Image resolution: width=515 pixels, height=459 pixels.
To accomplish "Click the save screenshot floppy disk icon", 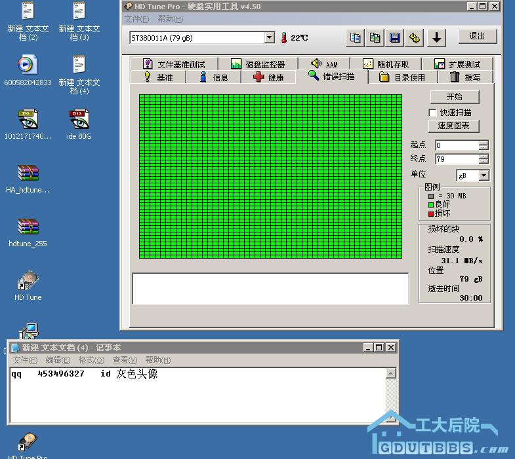I will [394, 38].
